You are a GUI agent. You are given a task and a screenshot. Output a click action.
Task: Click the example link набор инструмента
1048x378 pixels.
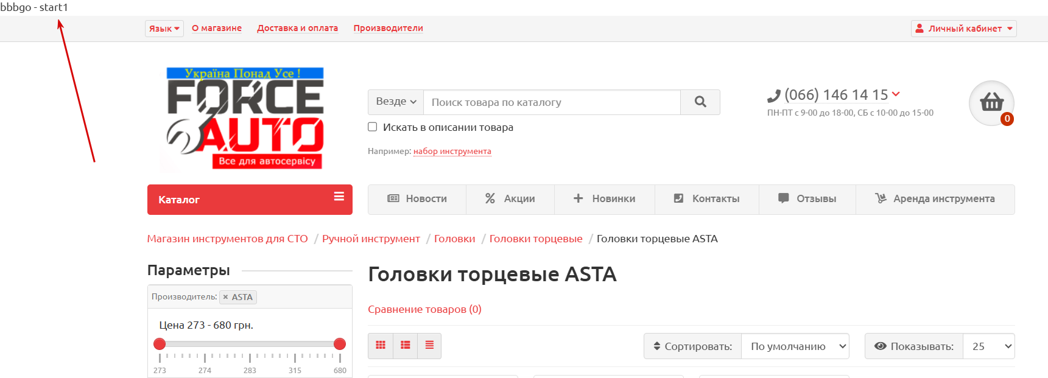[x=452, y=151]
